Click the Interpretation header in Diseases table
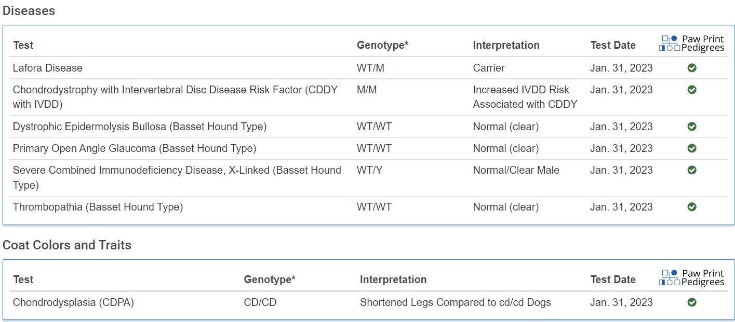Image resolution: width=735 pixels, height=322 pixels. [506, 45]
